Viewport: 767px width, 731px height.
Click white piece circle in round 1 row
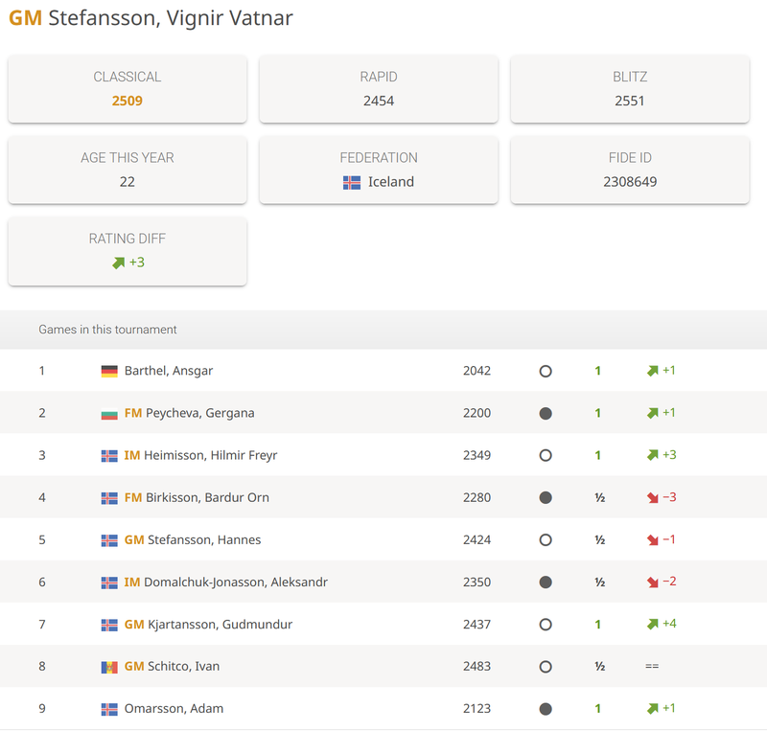546,371
